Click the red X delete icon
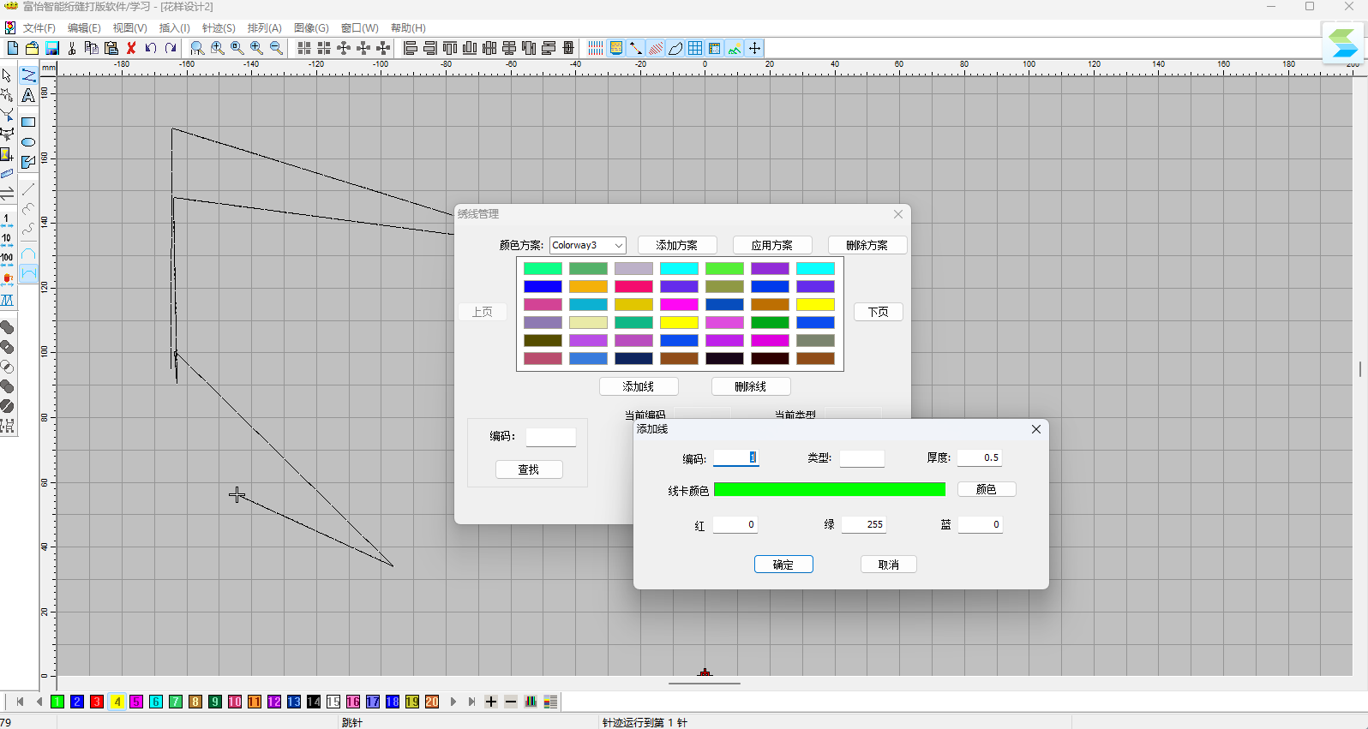The width and height of the screenshot is (1368, 729). point(131,48)
